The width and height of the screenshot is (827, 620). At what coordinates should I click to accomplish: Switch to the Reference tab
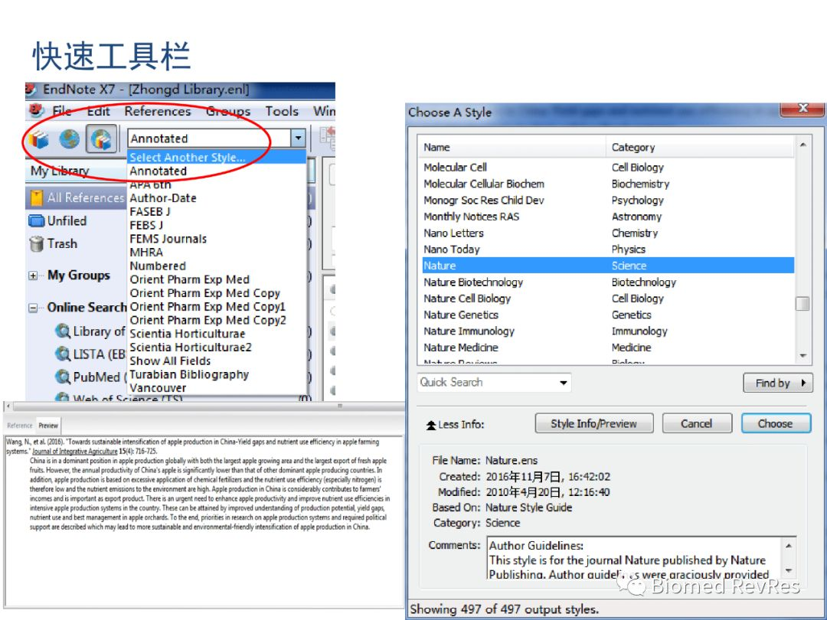point(19,426)
